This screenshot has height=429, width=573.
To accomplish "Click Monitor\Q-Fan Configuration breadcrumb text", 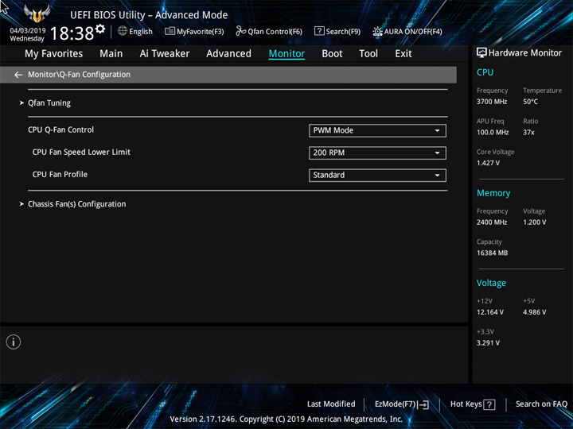I will click(80, 75).
